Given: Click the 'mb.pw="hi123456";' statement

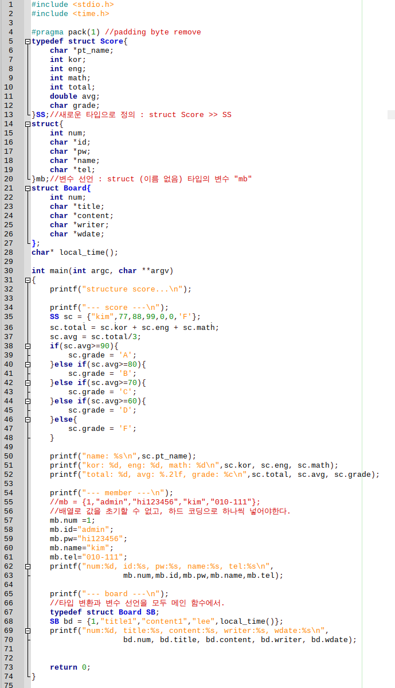Looking at the screenshot, I should (88, 539).
